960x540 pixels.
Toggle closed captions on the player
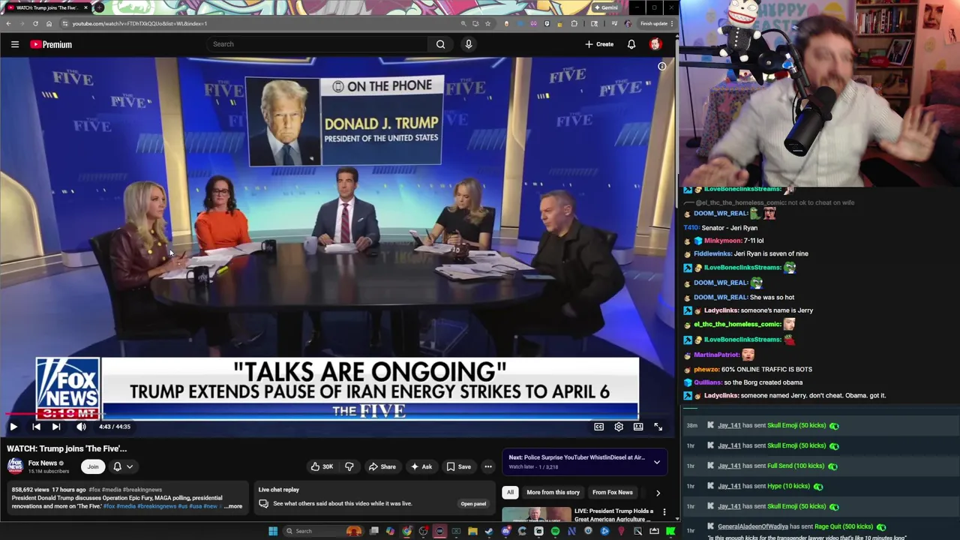point(598,427)
